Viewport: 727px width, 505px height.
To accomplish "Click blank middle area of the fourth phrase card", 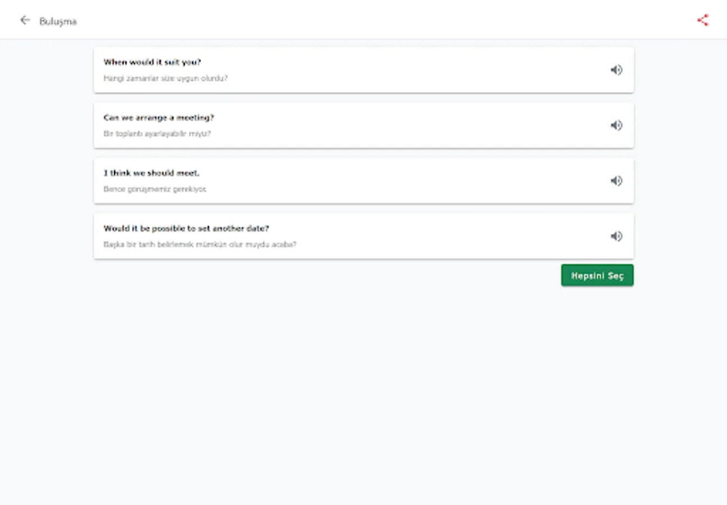I will (x=421, y=236).
